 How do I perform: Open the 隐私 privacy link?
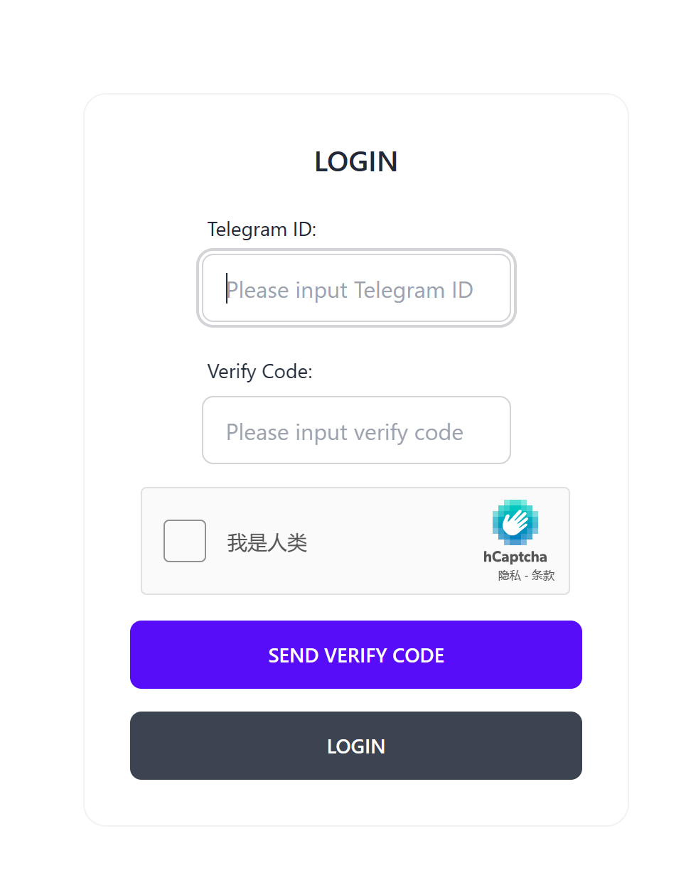(x=509, y=575)
